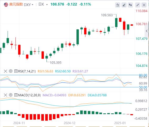Image resolution: width=149 pixels, height=127 pixels.
Task: Click the MACD(12,26,9) label
Action: (x=29, y=95)
